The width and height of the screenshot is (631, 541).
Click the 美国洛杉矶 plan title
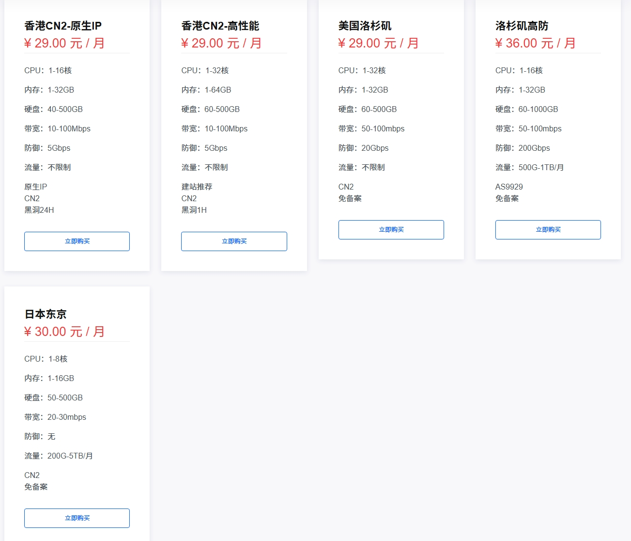click(x=365, y=26)
